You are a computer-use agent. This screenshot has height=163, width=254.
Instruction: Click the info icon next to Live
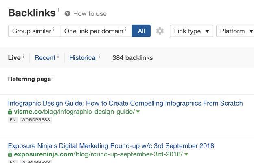click(x=23, y=56)
